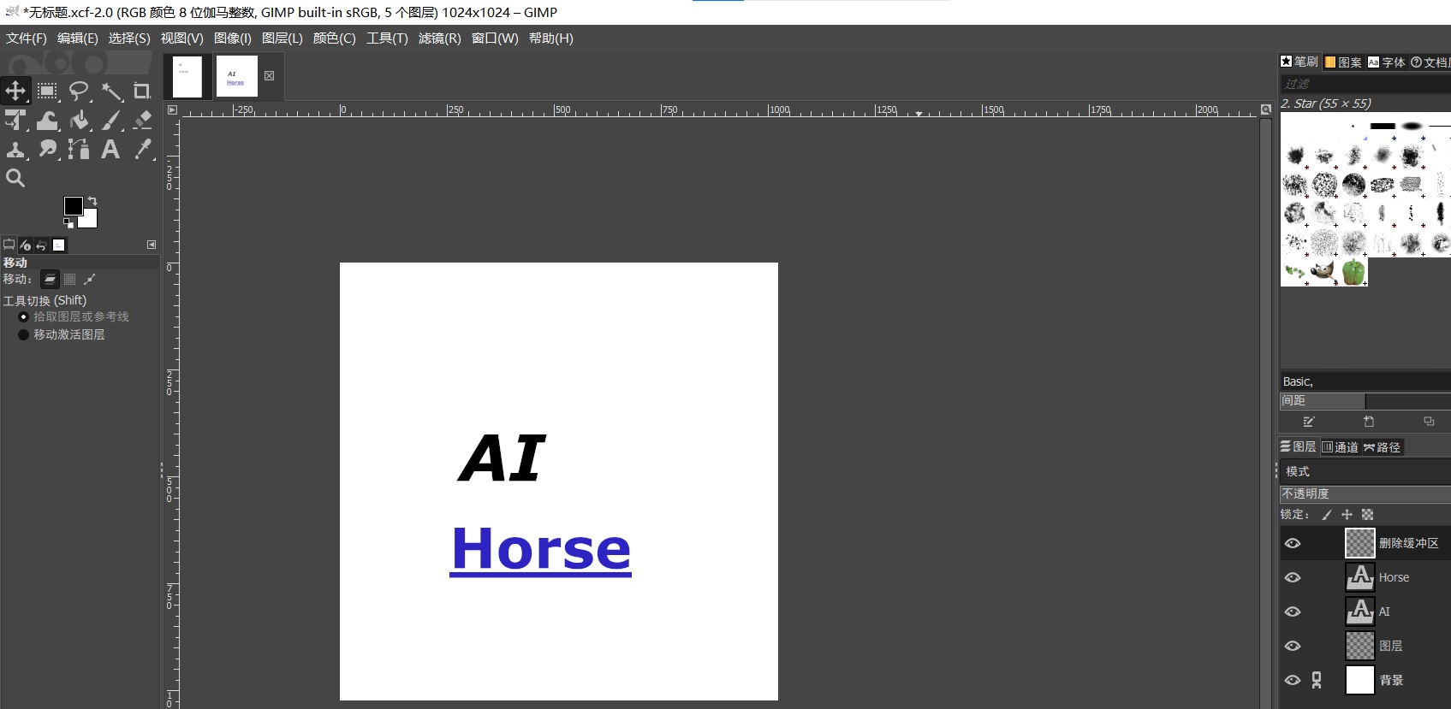Pick the Eraser tool
The width and height of the screenshot is (1451, 709).
coord(142,120)
